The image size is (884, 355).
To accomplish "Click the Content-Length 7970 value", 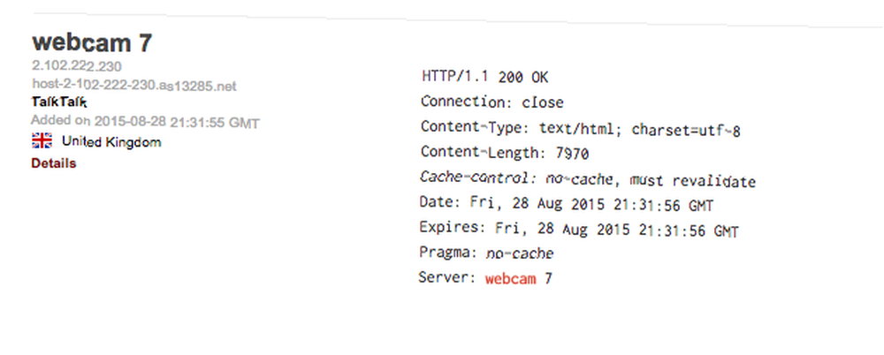I will tap(572, 154).
